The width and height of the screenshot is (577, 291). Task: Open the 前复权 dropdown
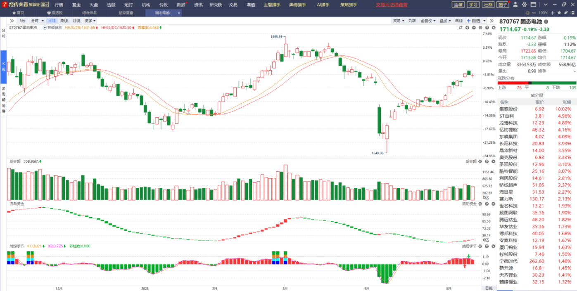point(427,21)
